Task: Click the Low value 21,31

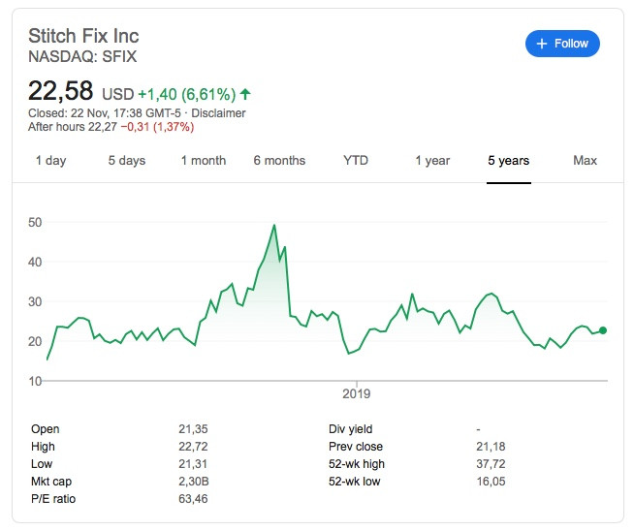Action: [x=193, y=464]
